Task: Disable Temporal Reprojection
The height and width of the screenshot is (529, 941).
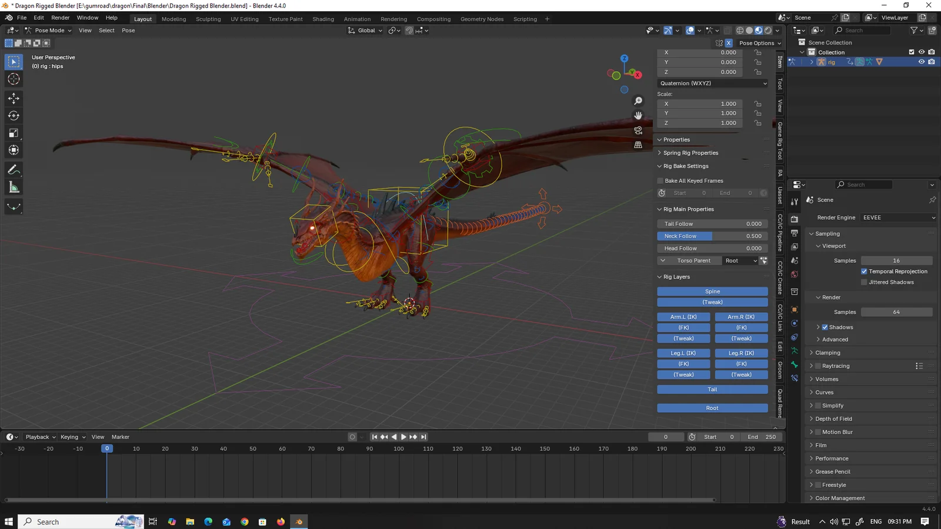Action: click(x=864, y=271)
